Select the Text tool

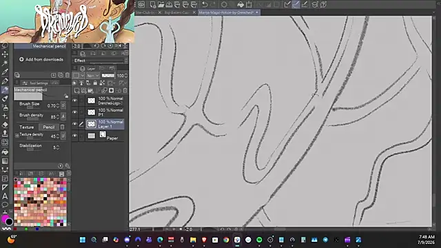click(x=5, y=196)
